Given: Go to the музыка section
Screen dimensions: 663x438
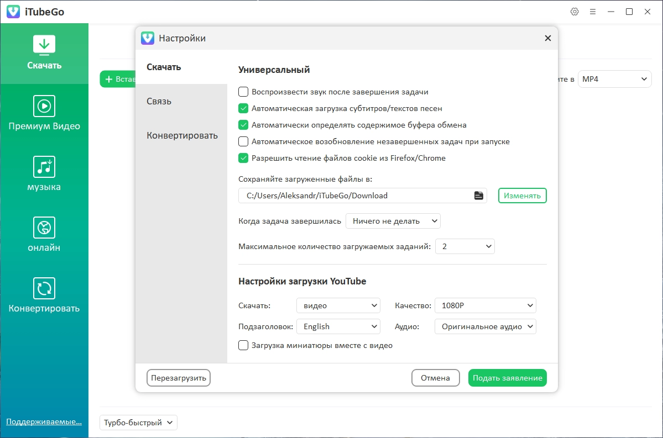Looking at the screenshot, I should pos(44,174).
